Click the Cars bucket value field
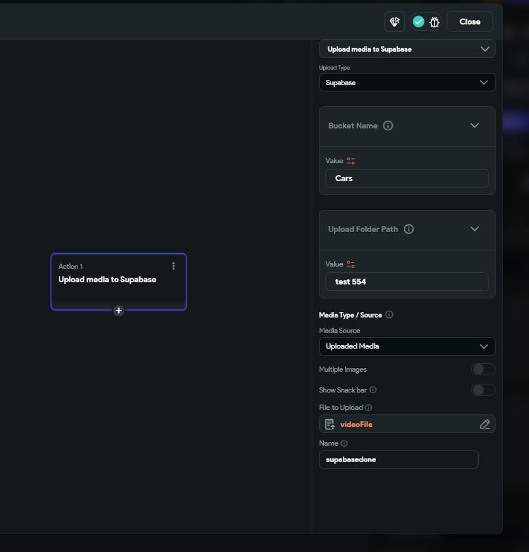Viewport: 529px width, 552px height. (407, 178)
